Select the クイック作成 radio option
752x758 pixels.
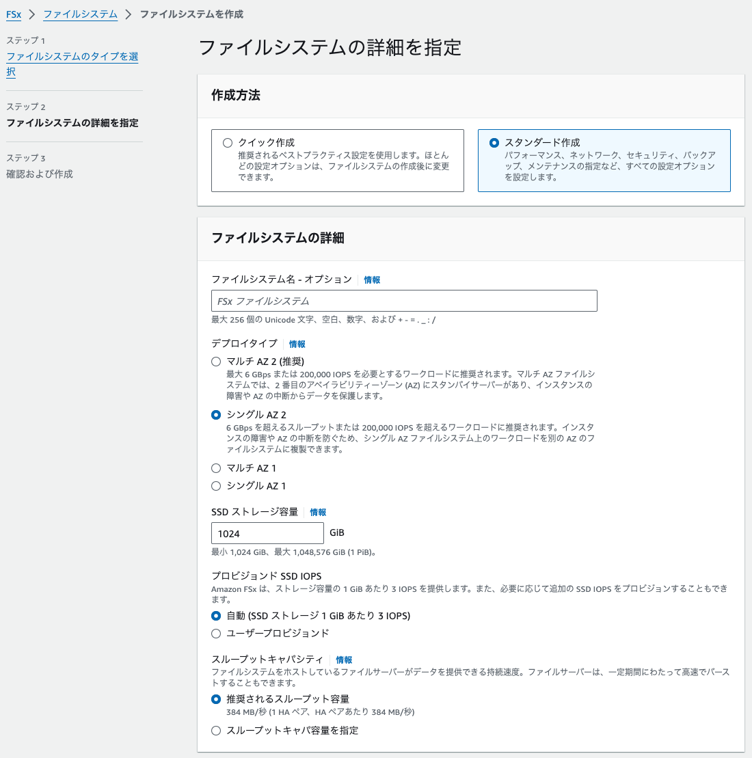pyautogui.click(x=227, y=143)
